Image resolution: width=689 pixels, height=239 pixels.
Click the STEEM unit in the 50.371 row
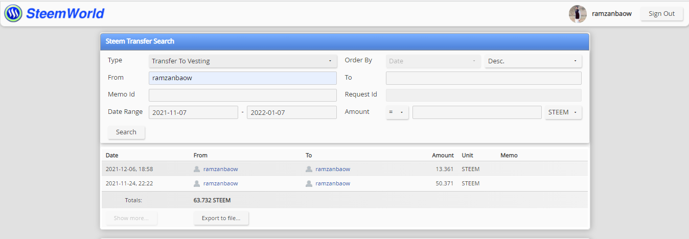(x=471, y=183)
